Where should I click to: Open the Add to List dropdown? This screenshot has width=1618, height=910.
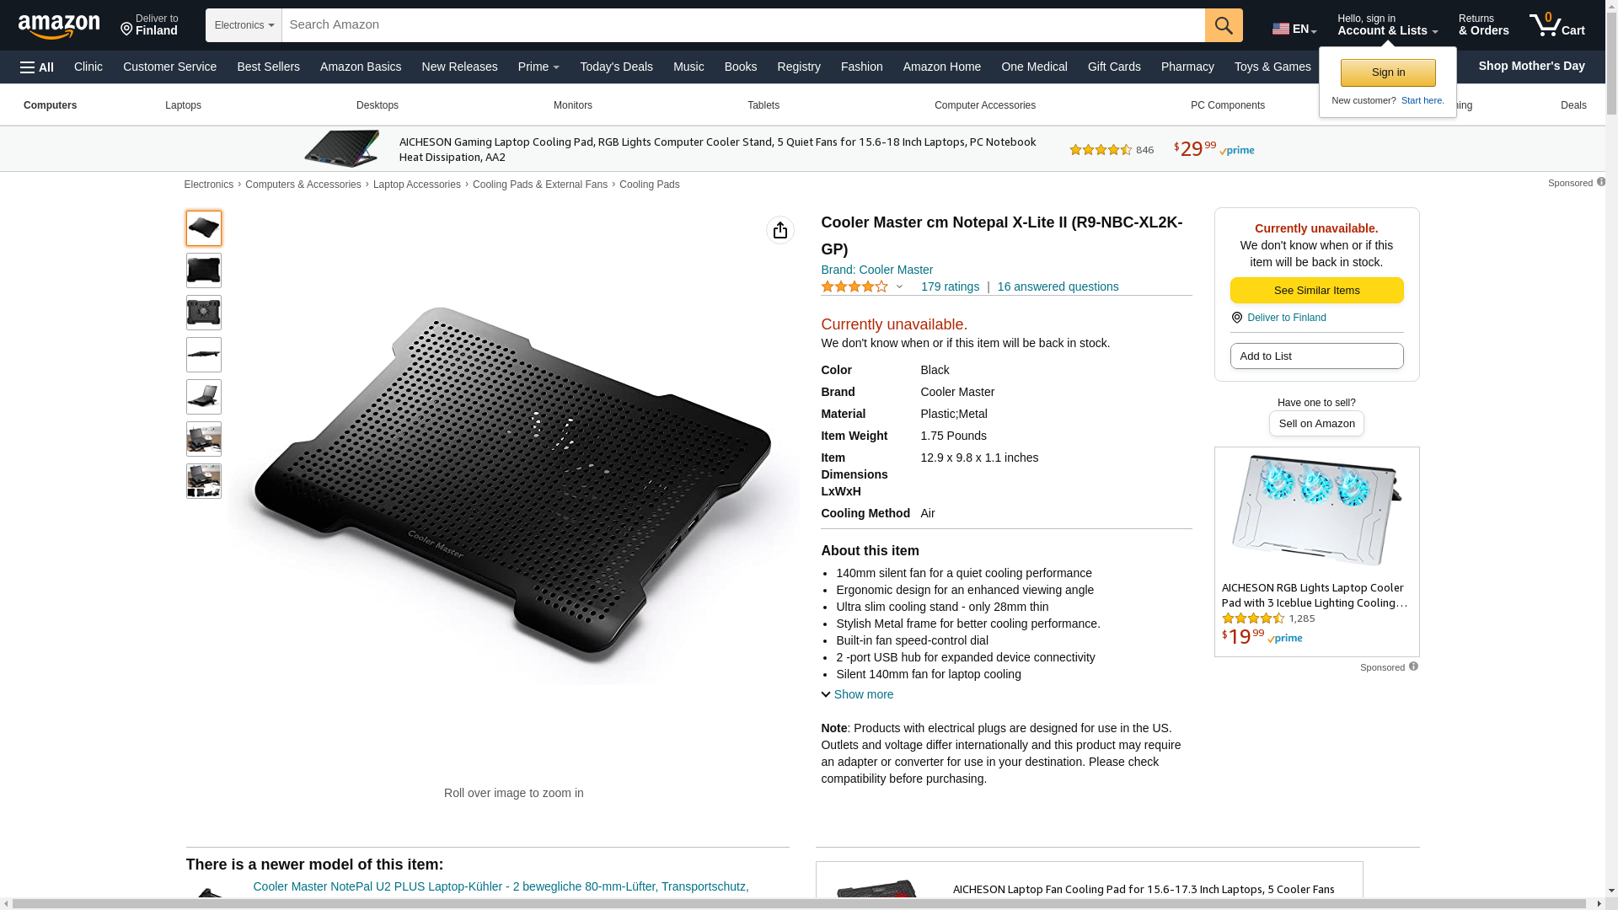tap(1316, 356)
